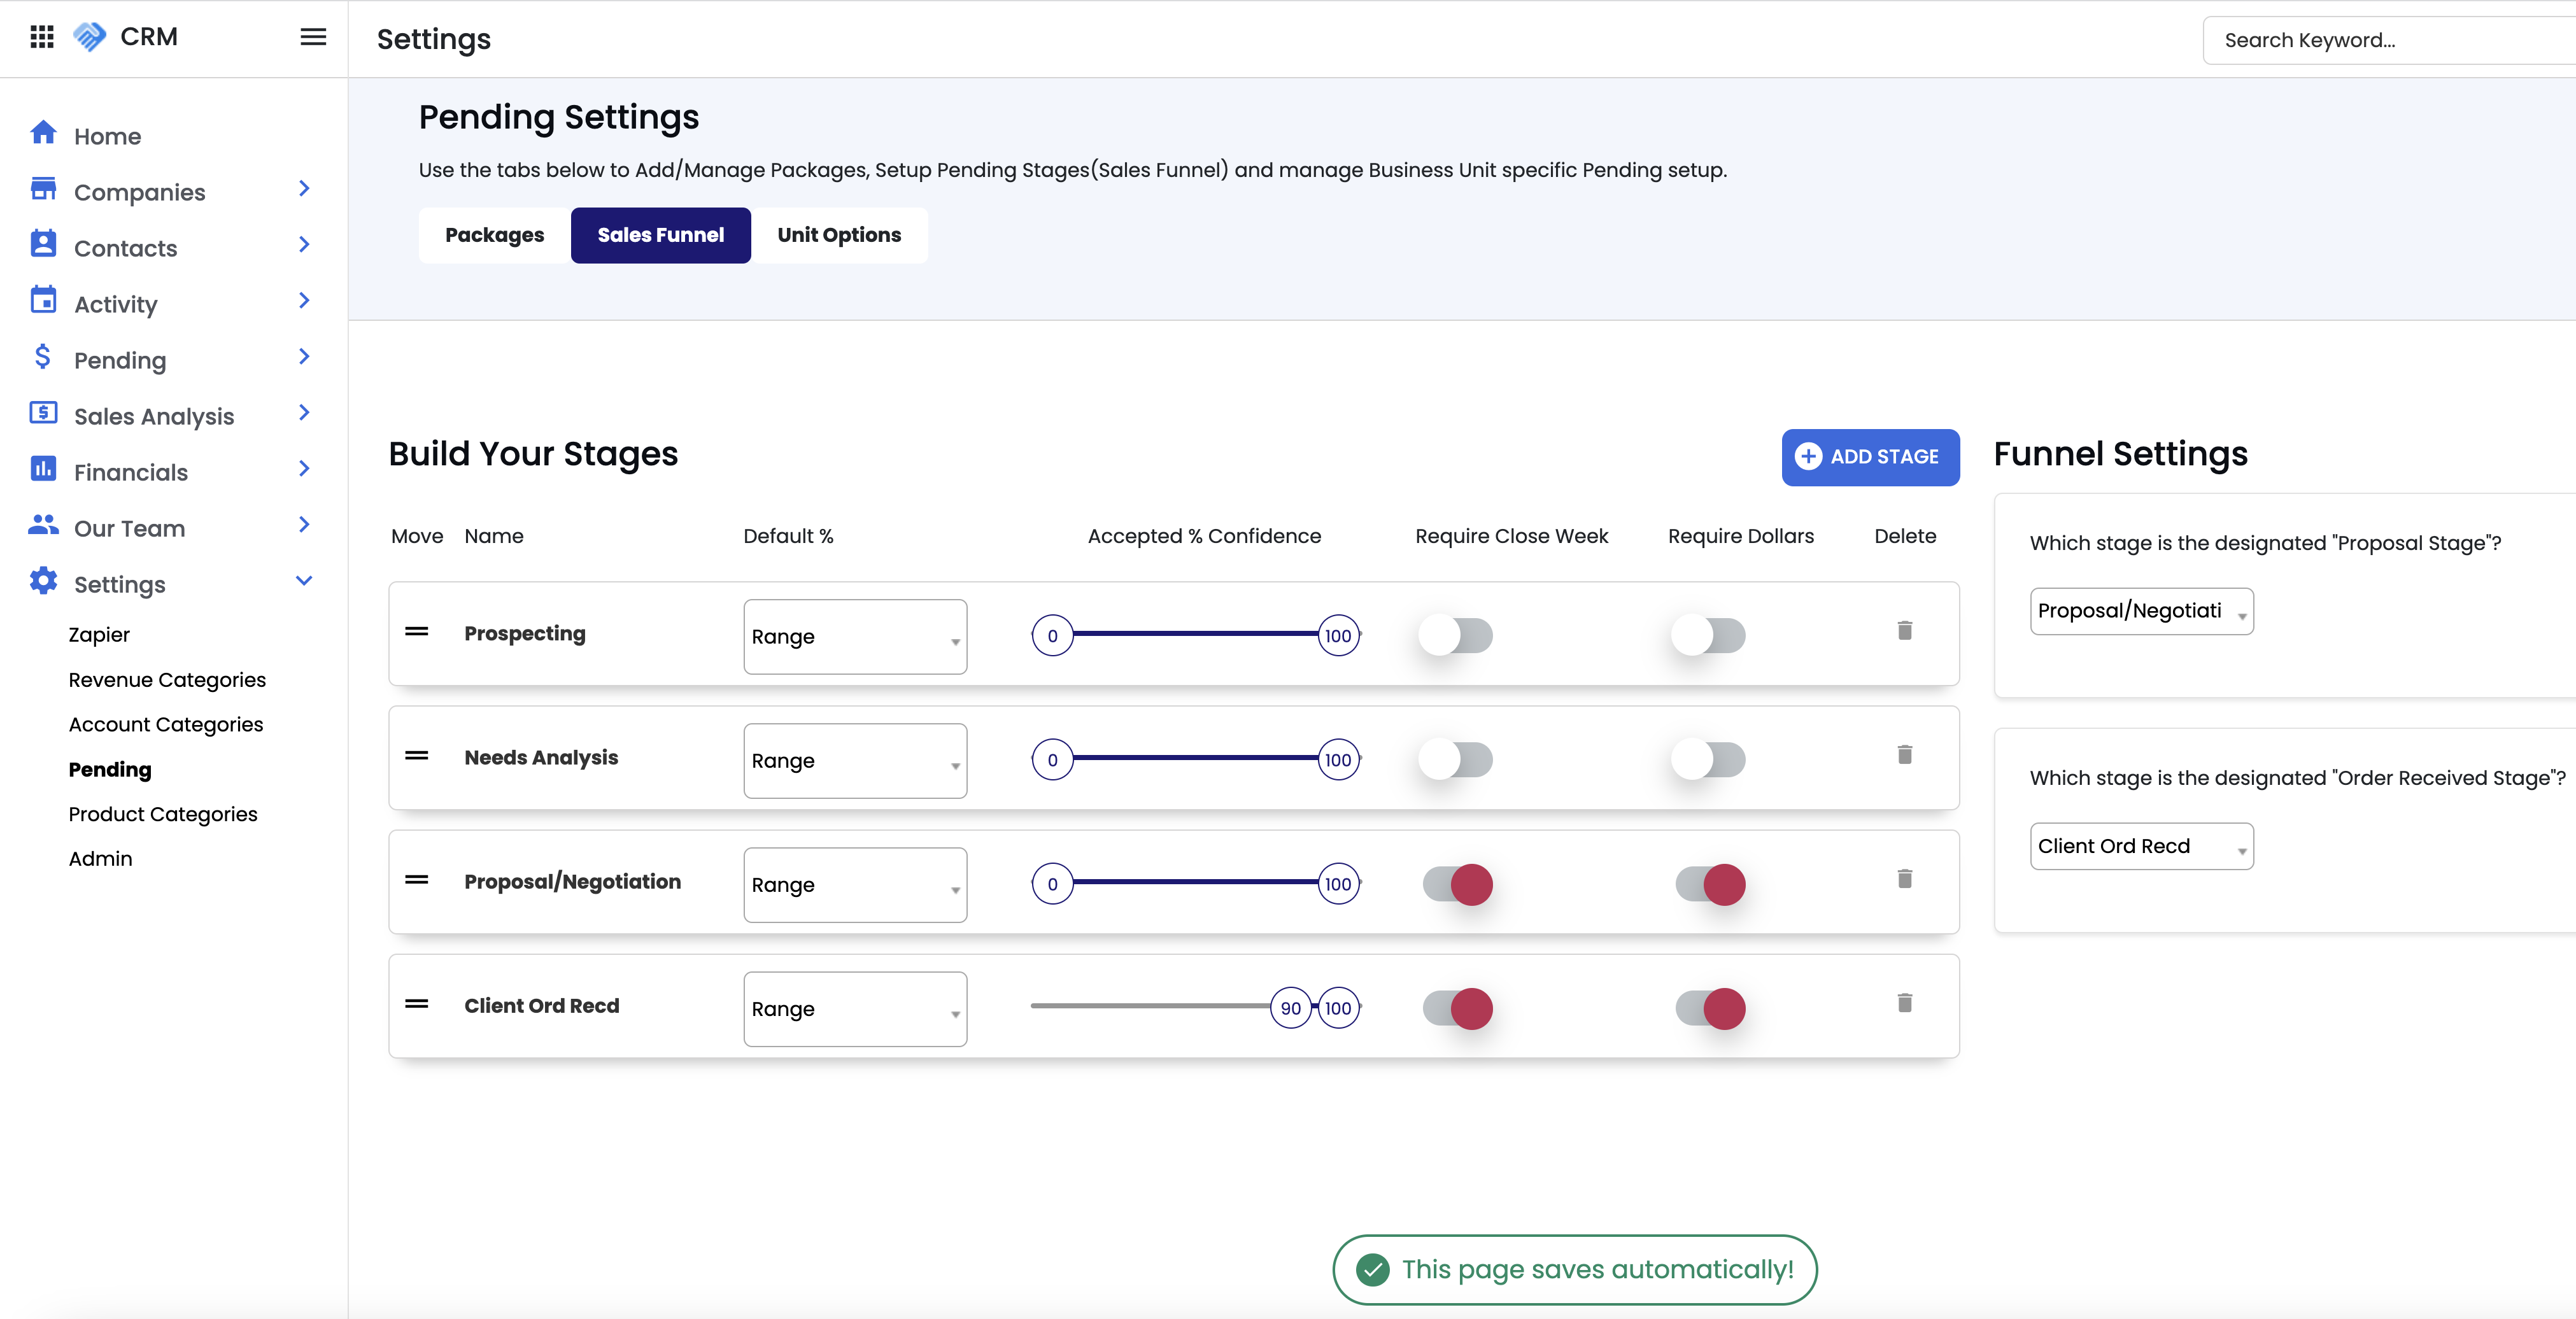
Task: Switch to the Packages tab
Action: tap(495, 235)
